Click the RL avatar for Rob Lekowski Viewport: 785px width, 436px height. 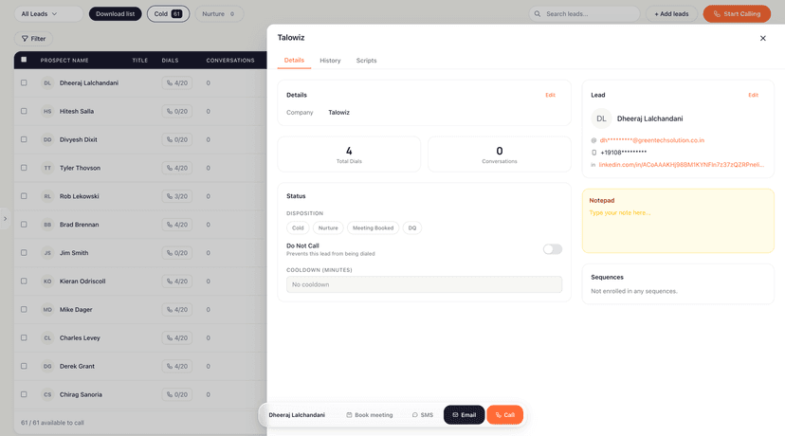[47, 196]
